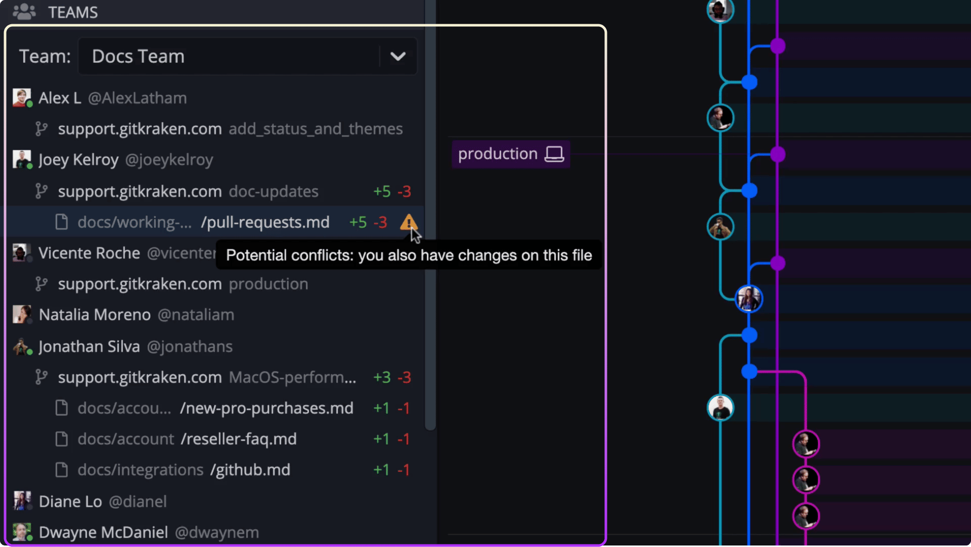Image resolution: width=971 pixels, height=547 pixels.
Task: Select the MacOS-perform... branch row
Action: 214,377
